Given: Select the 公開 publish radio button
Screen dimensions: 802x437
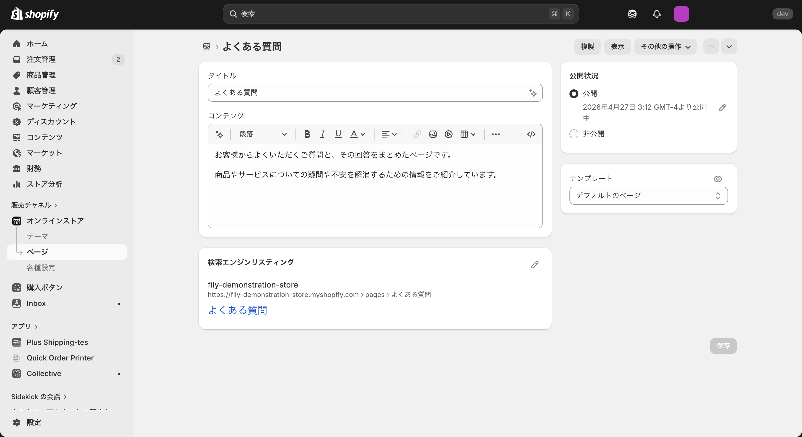Looking at the screenshot, I should pos(574,93).
